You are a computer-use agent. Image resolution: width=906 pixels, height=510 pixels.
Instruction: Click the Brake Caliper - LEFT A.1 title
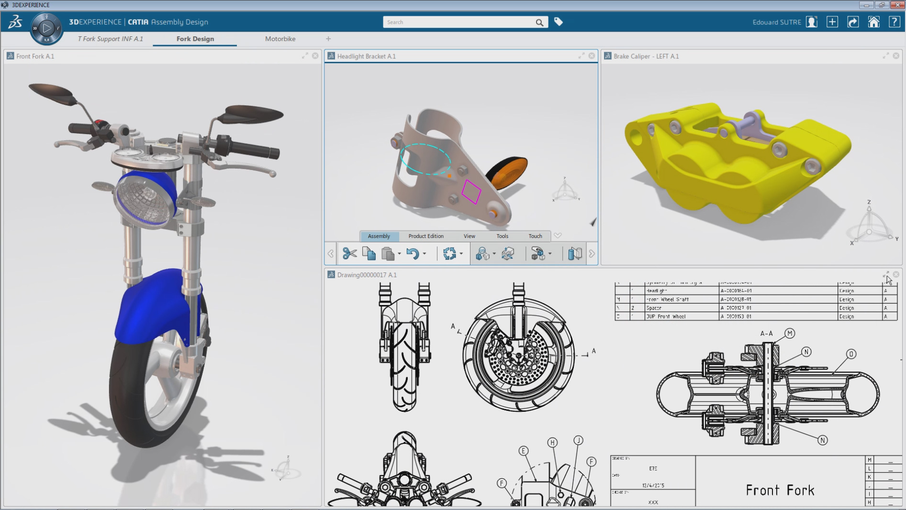coord(646,56)
